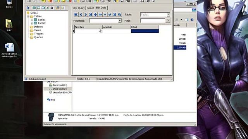Select the Edit Data tab
This screenshot has width=248, height=139.
pos(101,8)
